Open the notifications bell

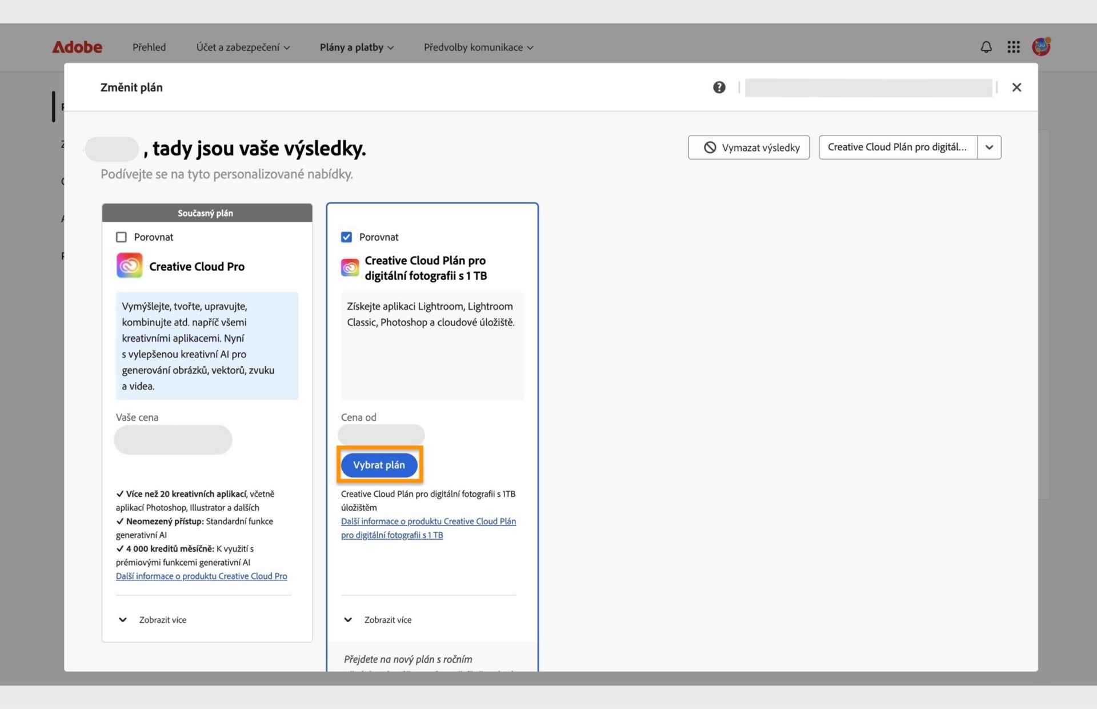pyautogui.click(x=986, y=47)
